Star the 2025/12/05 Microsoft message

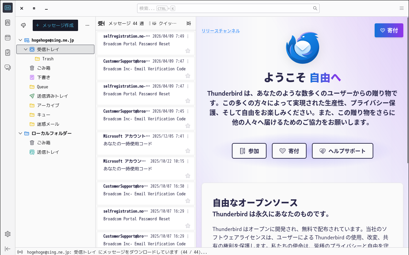tap(188, 151)
